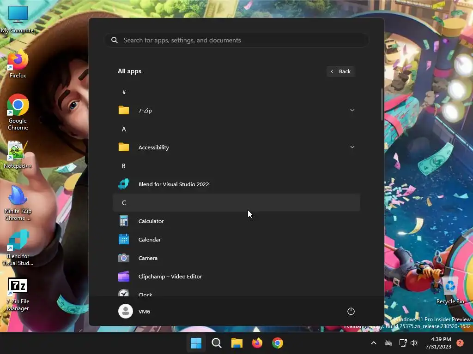Expand the 7-Zip folder chevron
Screen dimensions: 473x354
tap(352, 111)
